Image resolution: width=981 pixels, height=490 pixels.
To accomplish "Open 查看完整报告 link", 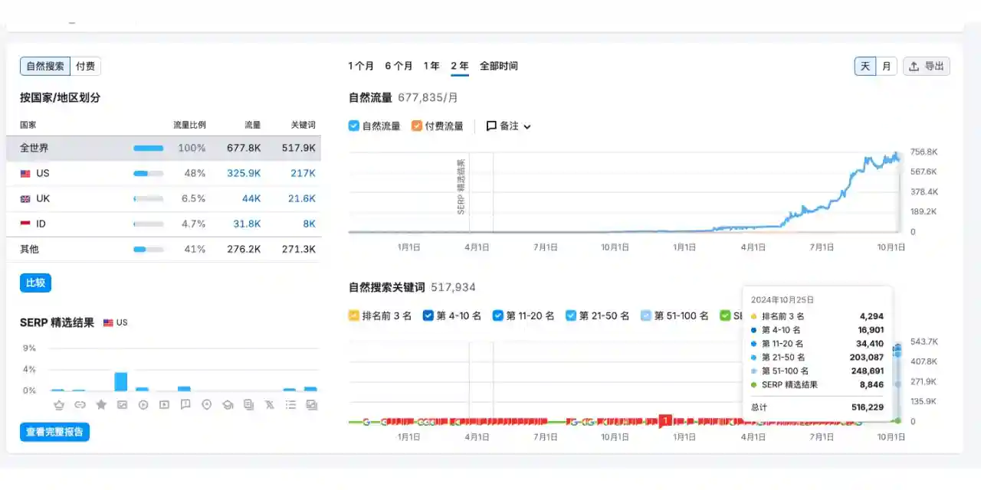I will (x=54, y=432).
